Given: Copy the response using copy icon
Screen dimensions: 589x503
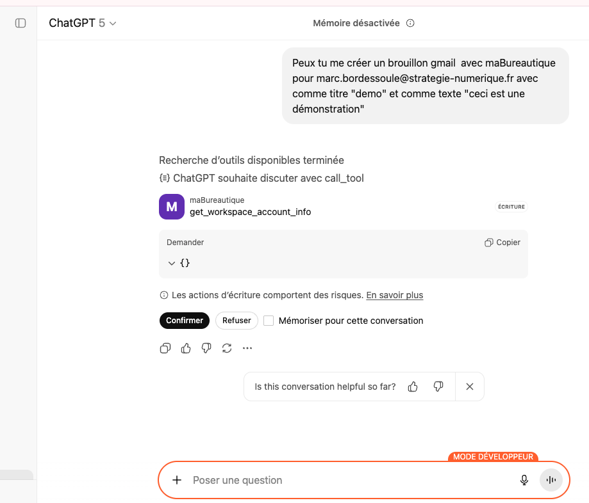Looking at the screenshot, I should pyautogui.click(x=165, y=348).
